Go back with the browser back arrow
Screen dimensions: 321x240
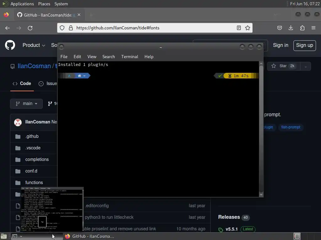pyautogui.click(x=8, y=28)
